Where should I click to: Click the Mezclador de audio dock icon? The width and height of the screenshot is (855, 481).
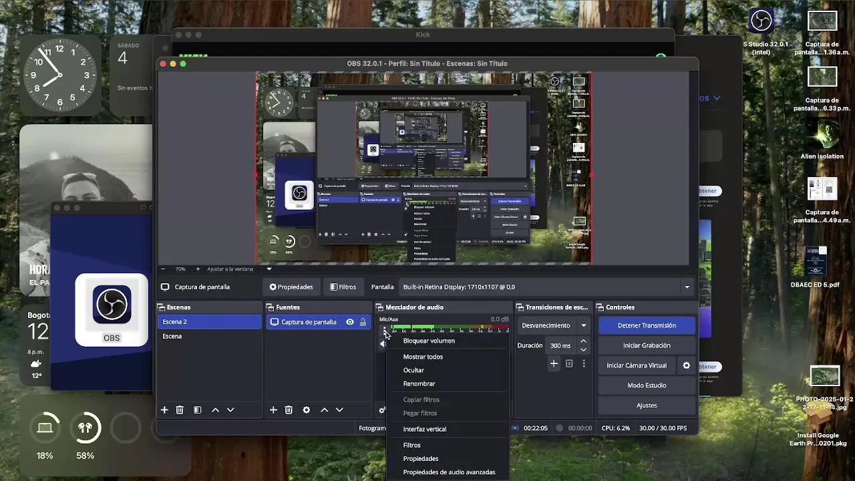pos(380,307)
